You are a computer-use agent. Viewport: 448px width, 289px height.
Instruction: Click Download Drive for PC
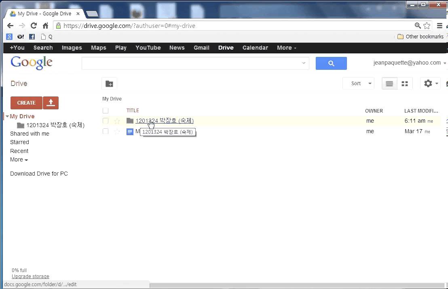click(39, 174)
